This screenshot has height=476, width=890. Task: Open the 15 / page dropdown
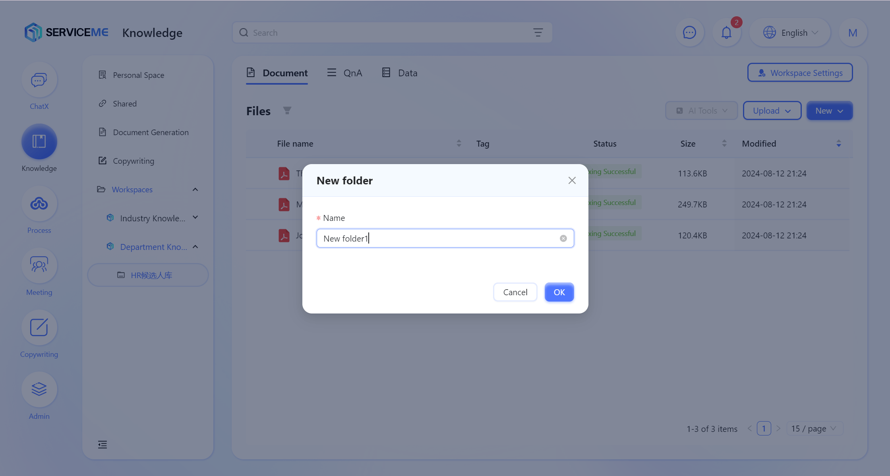[814, 429]
